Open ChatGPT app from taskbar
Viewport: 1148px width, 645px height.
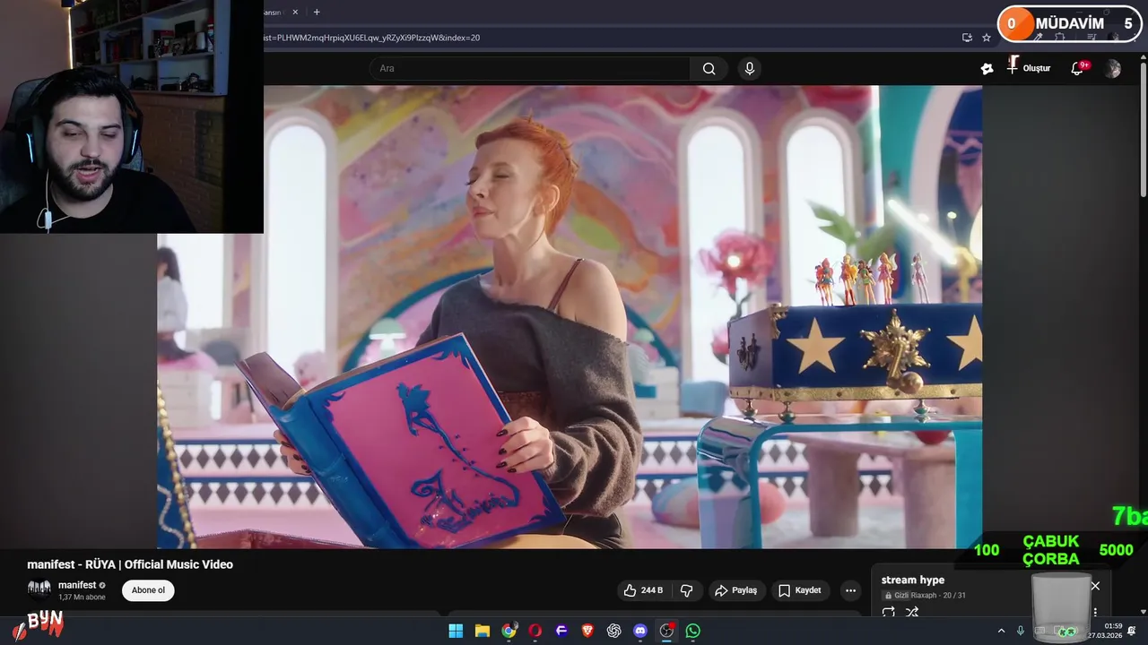pos(613,631)
